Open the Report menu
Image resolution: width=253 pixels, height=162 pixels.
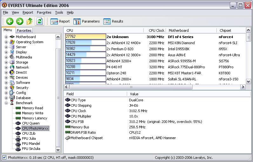[28, 12]
